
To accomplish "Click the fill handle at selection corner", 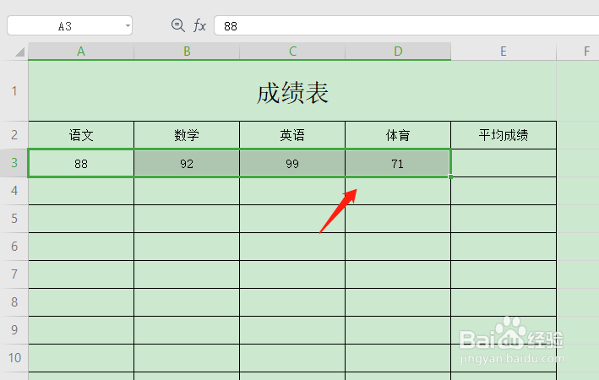I will pyautogui.click(x=451, y=176).
